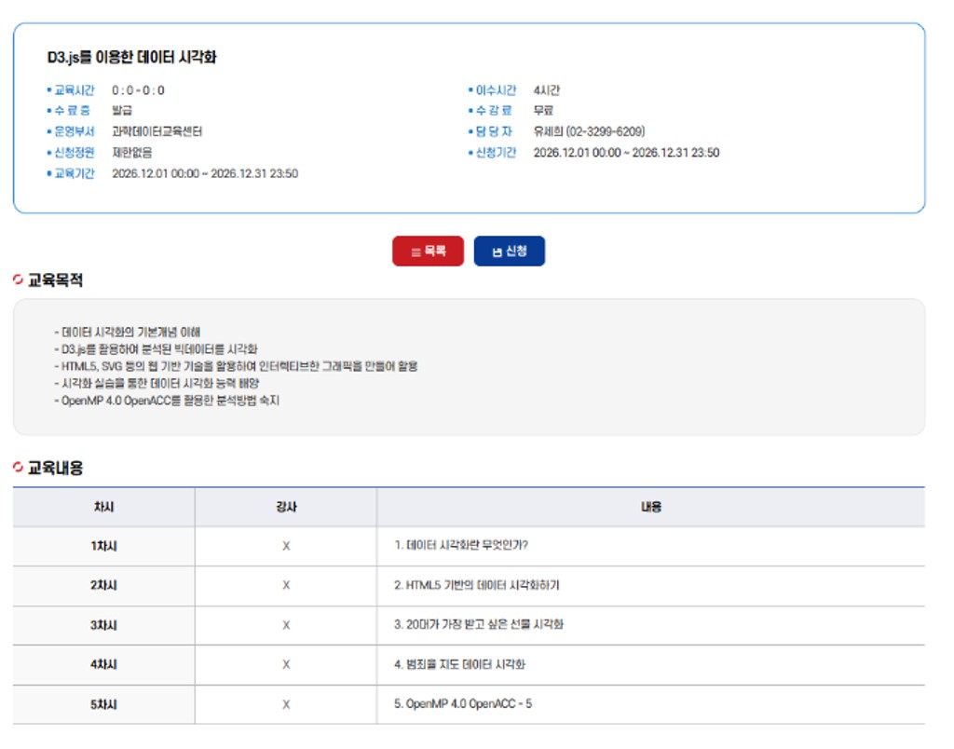This screenshot has width=954, height=749.
Task: Click the 강사 column header
Action: (286, 507)
